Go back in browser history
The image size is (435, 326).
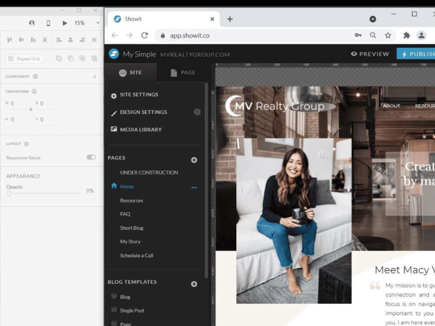point(114,35)
